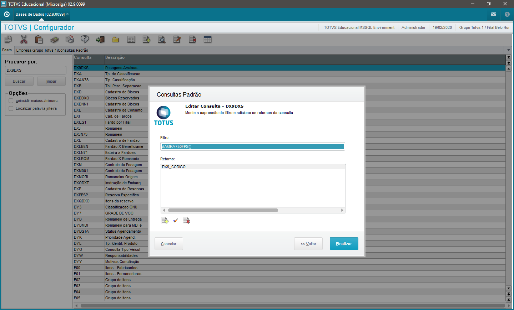Click the Cut scissors icon

click(x=24, y=40)
